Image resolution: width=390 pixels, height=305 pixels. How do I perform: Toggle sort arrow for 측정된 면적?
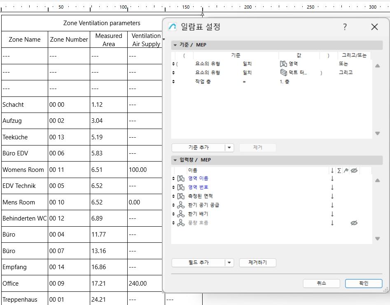(x=332, y=196)
